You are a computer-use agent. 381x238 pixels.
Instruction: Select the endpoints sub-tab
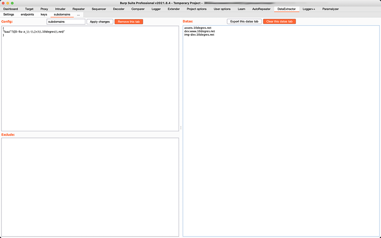[27, 14]
